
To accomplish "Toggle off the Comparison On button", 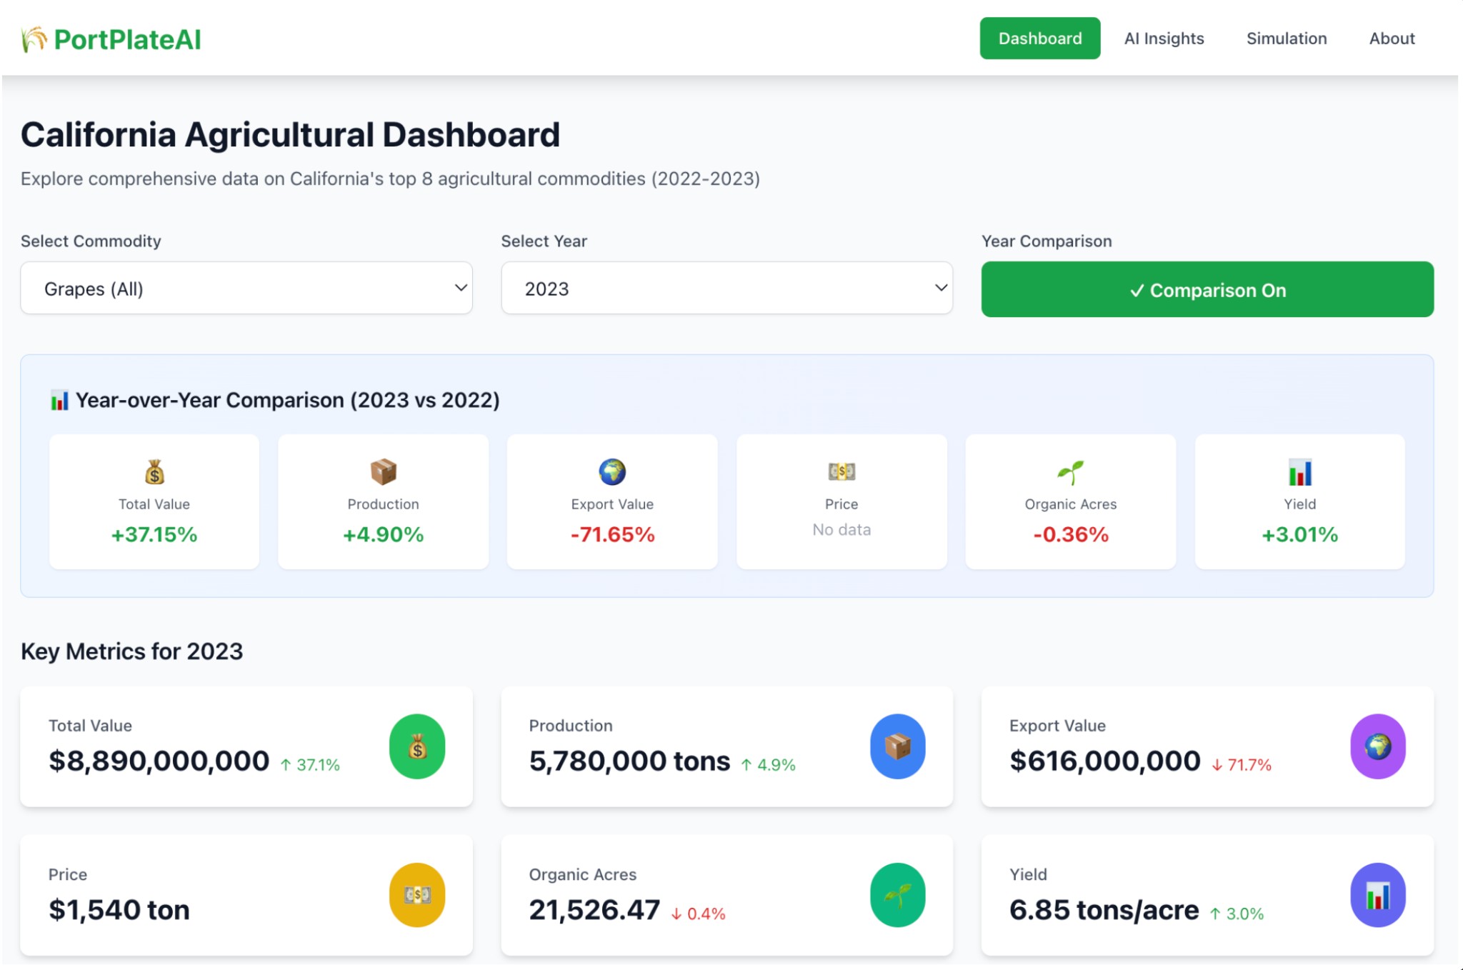I will [1207, 289].
